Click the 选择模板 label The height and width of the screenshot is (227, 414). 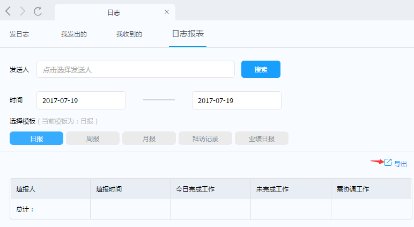(23, 121)
